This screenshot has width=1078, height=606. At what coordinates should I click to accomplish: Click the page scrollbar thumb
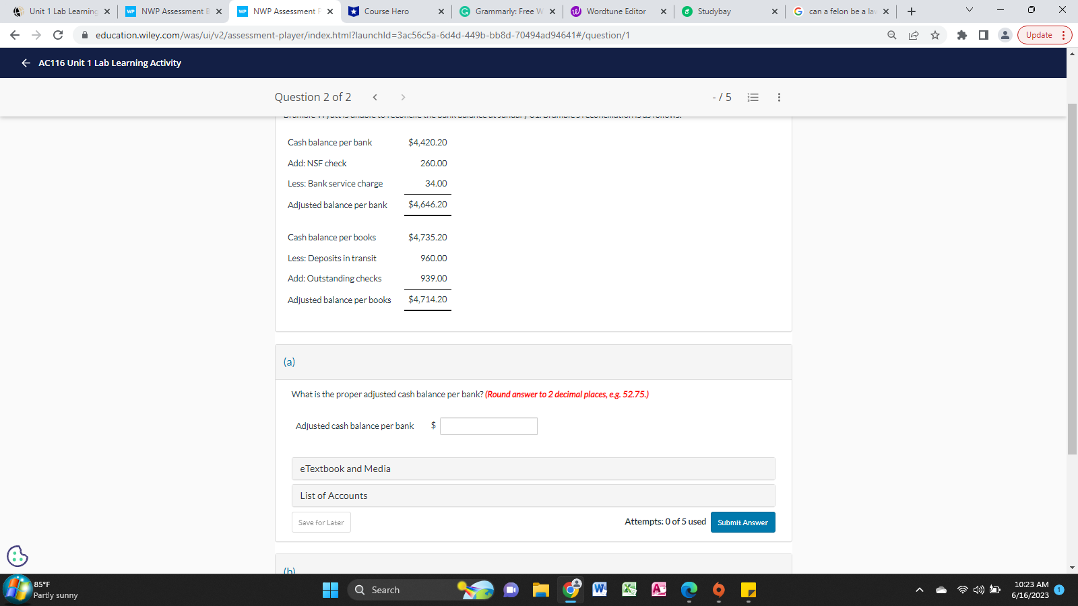pyautogui.click(x=1072, y=279)
